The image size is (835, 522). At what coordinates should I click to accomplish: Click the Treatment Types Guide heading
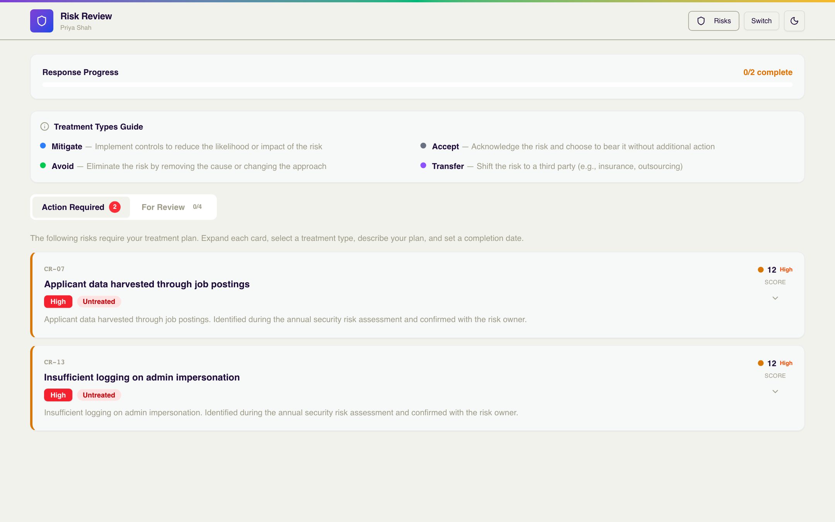(99, 127)
